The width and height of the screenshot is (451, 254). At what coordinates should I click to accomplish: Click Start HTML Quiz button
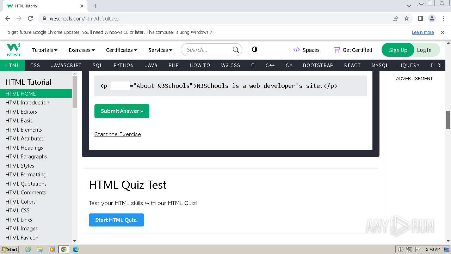tap(116, 220)
